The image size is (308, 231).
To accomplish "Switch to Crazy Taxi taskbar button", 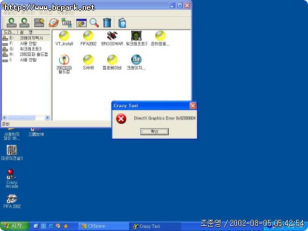I will [155, 226].
